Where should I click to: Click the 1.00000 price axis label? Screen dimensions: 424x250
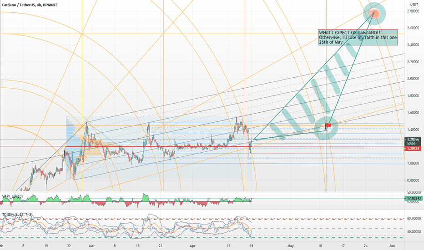tap(414, 164)
